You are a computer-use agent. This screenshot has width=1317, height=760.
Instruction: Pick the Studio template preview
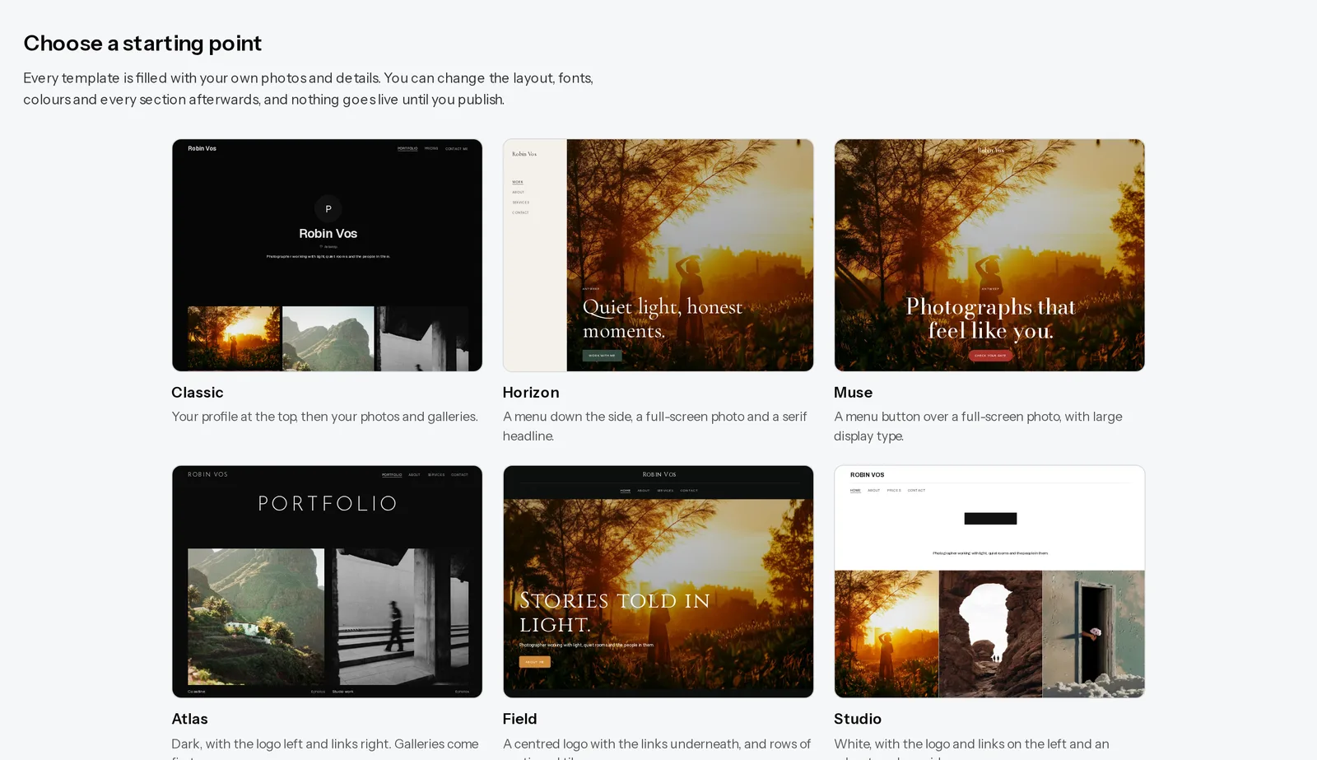point(989,581)
